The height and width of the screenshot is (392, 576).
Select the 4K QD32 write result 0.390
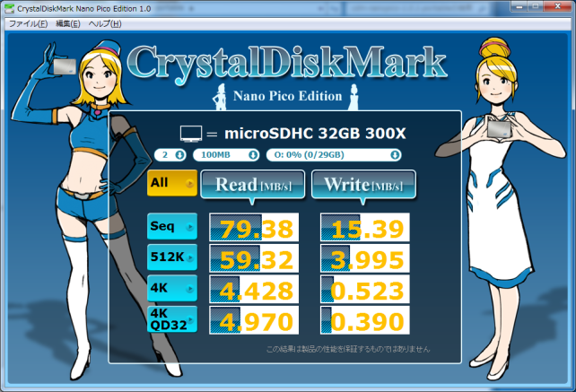click(x=365, y=320)
